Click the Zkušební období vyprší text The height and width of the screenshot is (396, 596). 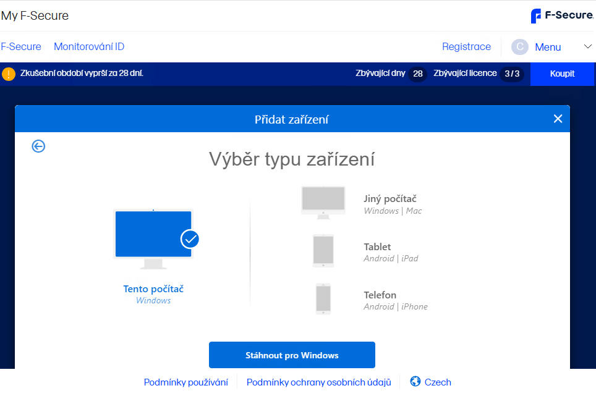pyautogui.click(x=82, y=74)
